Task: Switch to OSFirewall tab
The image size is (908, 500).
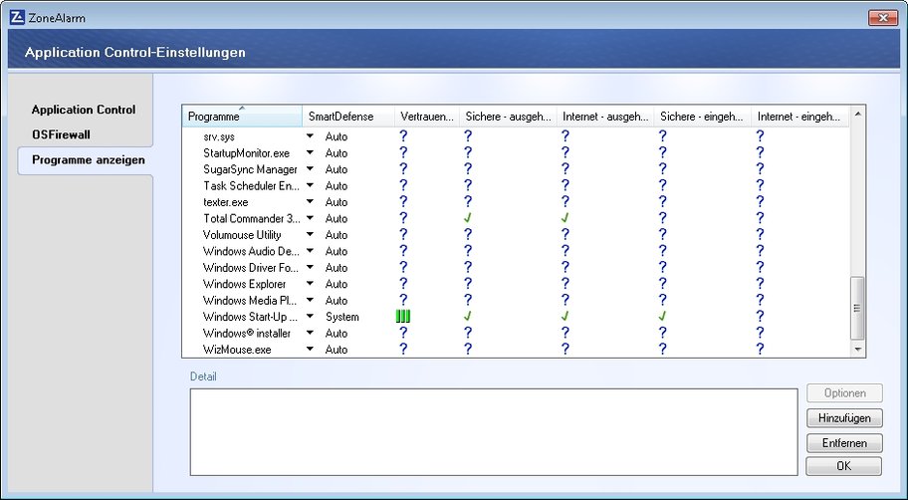Action: (61, 134)
